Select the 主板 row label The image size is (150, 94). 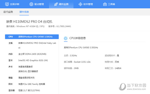[x=10, y=43]
